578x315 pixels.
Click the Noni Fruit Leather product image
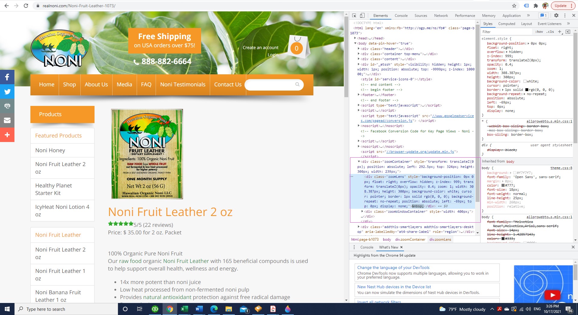[x=147, y=154]
